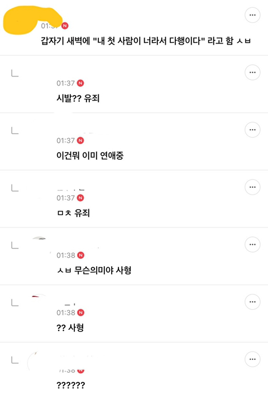Open more options on '무슨의미야 사형' reply
This screenshot has height=398, width=268.
pos(252,244)
